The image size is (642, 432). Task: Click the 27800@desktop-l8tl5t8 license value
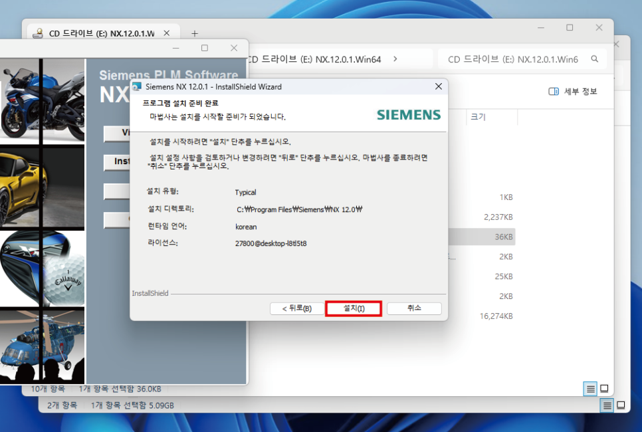270,243
